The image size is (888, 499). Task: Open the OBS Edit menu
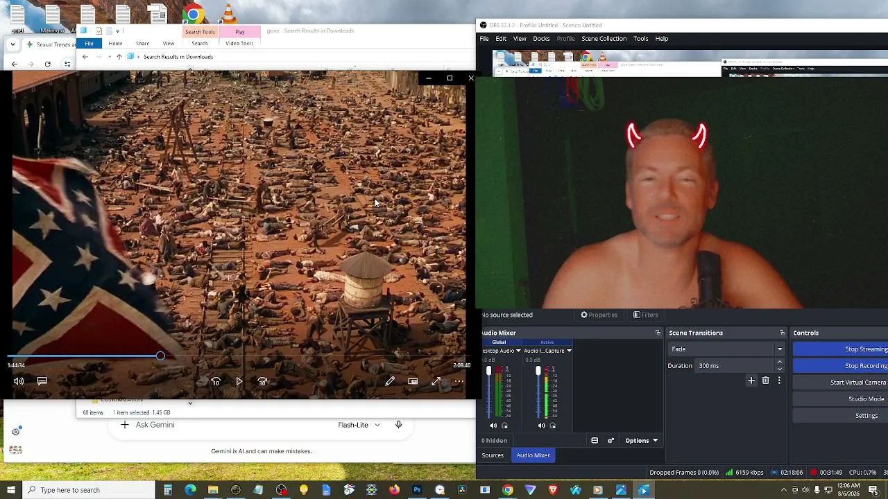501,39
